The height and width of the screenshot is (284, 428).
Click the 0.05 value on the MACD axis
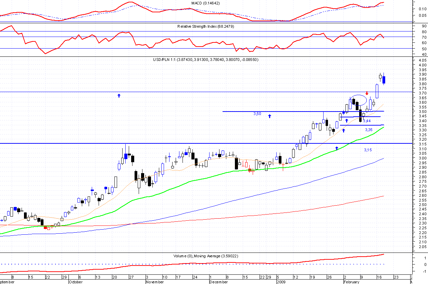[x=422, y=15]
